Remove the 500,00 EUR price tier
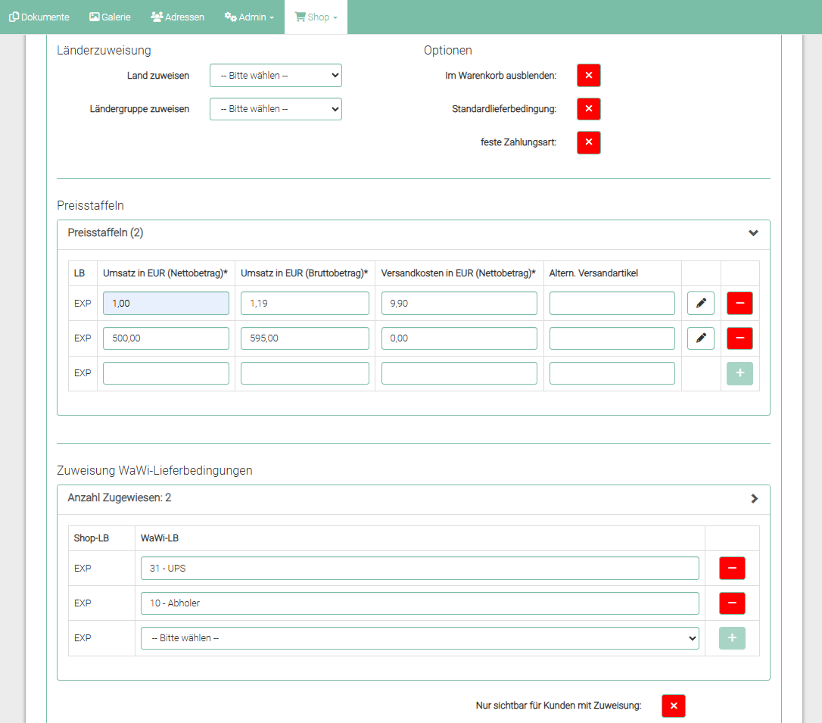Screen dimensions: 822x723 click(739, 338)
